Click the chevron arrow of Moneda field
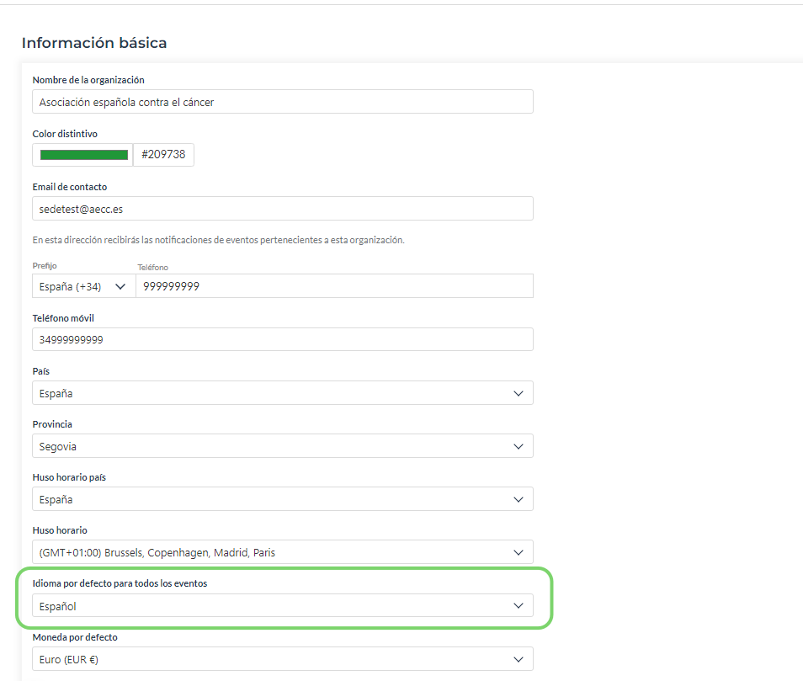Image resolution: width=803 pixels, height=681 pixels. click(x=518, y=659)
